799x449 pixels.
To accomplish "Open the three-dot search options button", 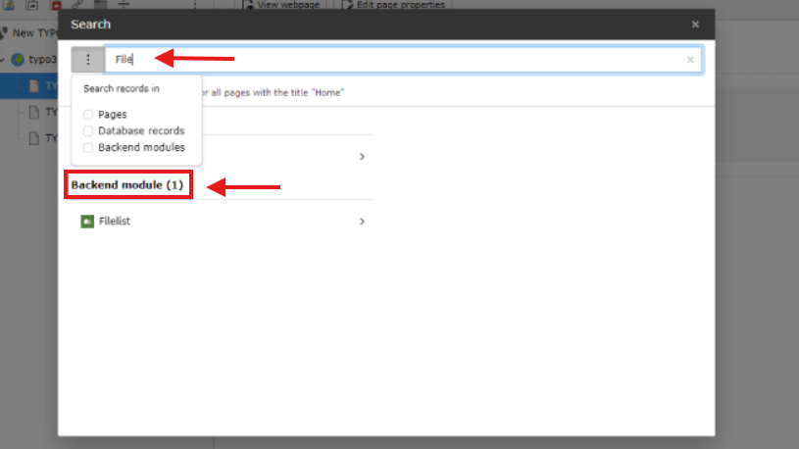I will 87,60.
